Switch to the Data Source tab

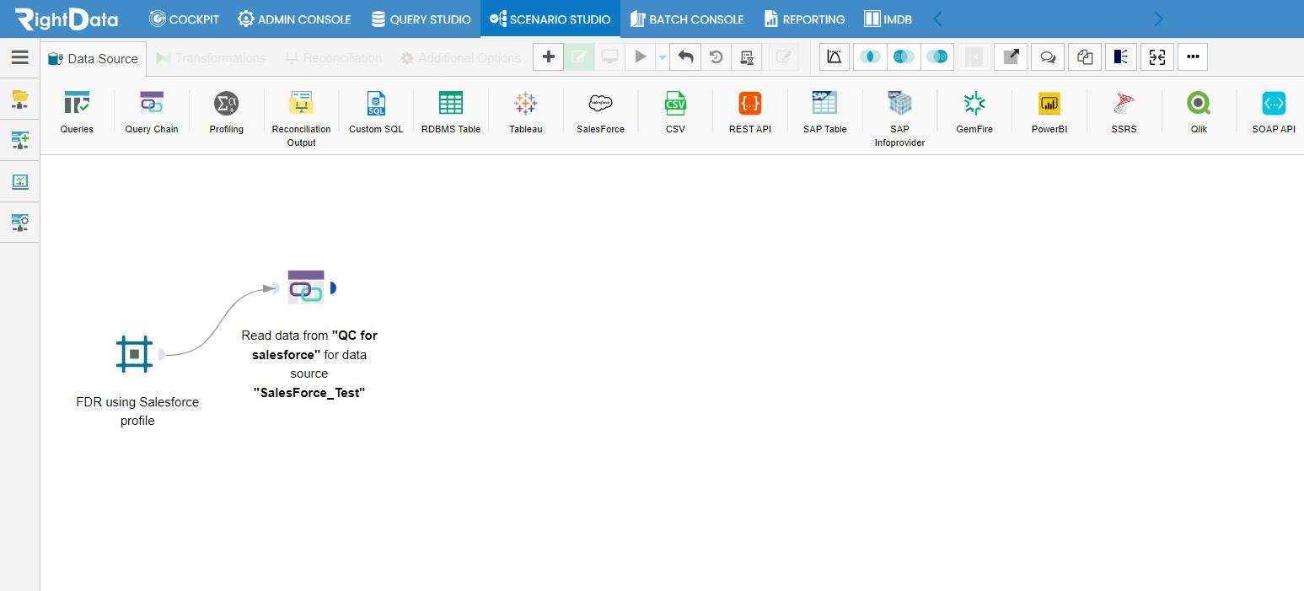(x=93, y=58)
